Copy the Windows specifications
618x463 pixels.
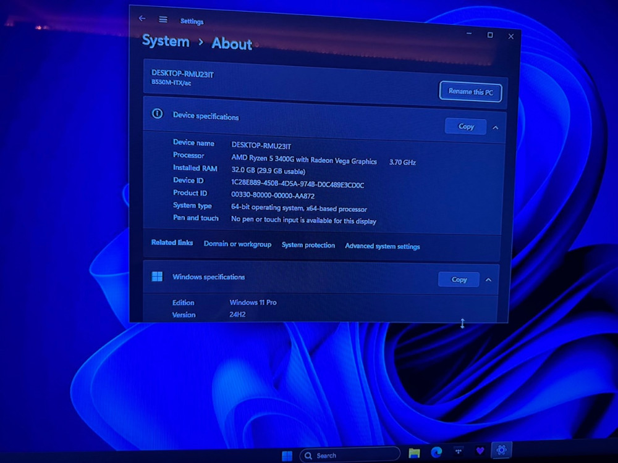coord(459,280)
